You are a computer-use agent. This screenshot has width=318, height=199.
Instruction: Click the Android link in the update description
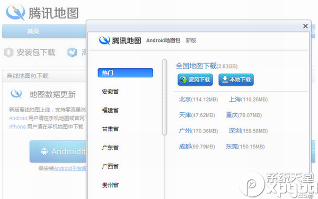[x=18, y=118]
